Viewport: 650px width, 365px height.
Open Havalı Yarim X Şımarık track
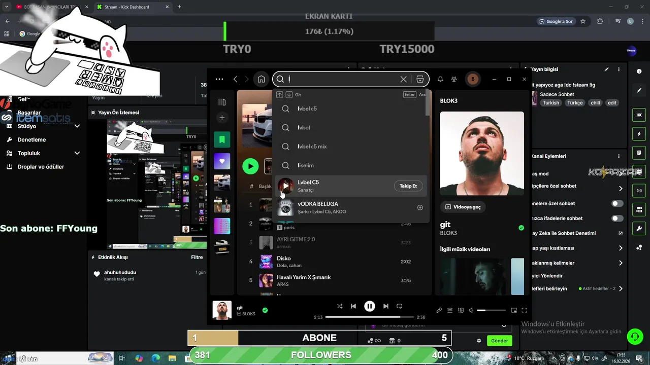335,280
